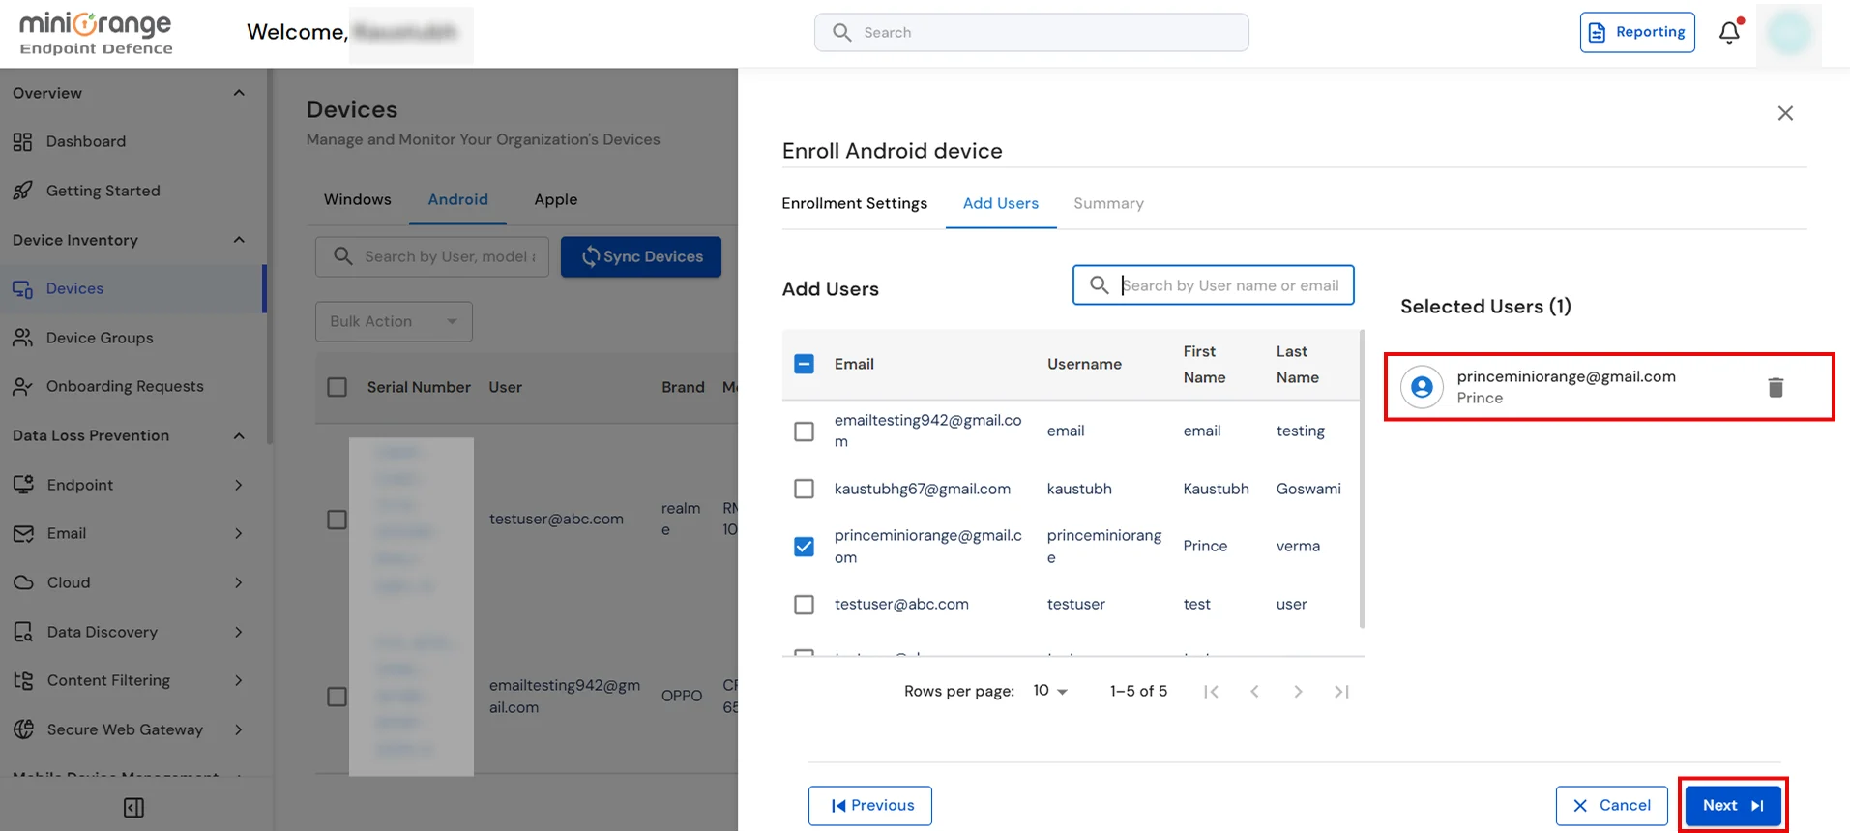
Task: Click the Email envelope icon
Action: pos(23,533)
